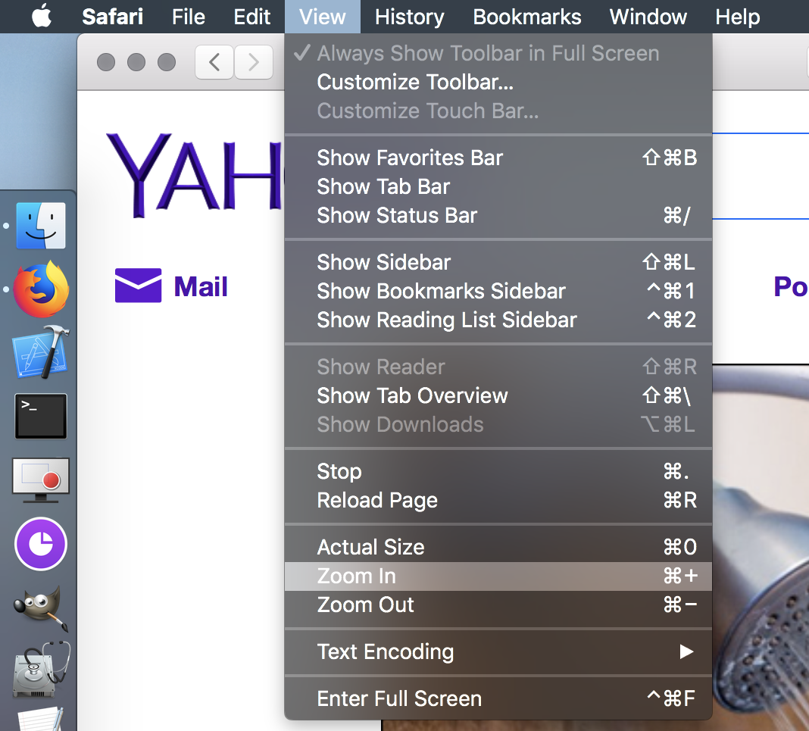Click the Yahoo logo
Screen dimensions: 809x731
tap(195, 174)
